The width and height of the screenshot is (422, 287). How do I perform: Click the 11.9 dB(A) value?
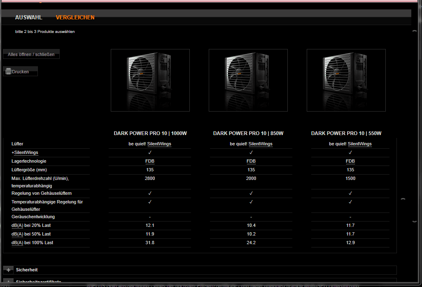(150, 234)
